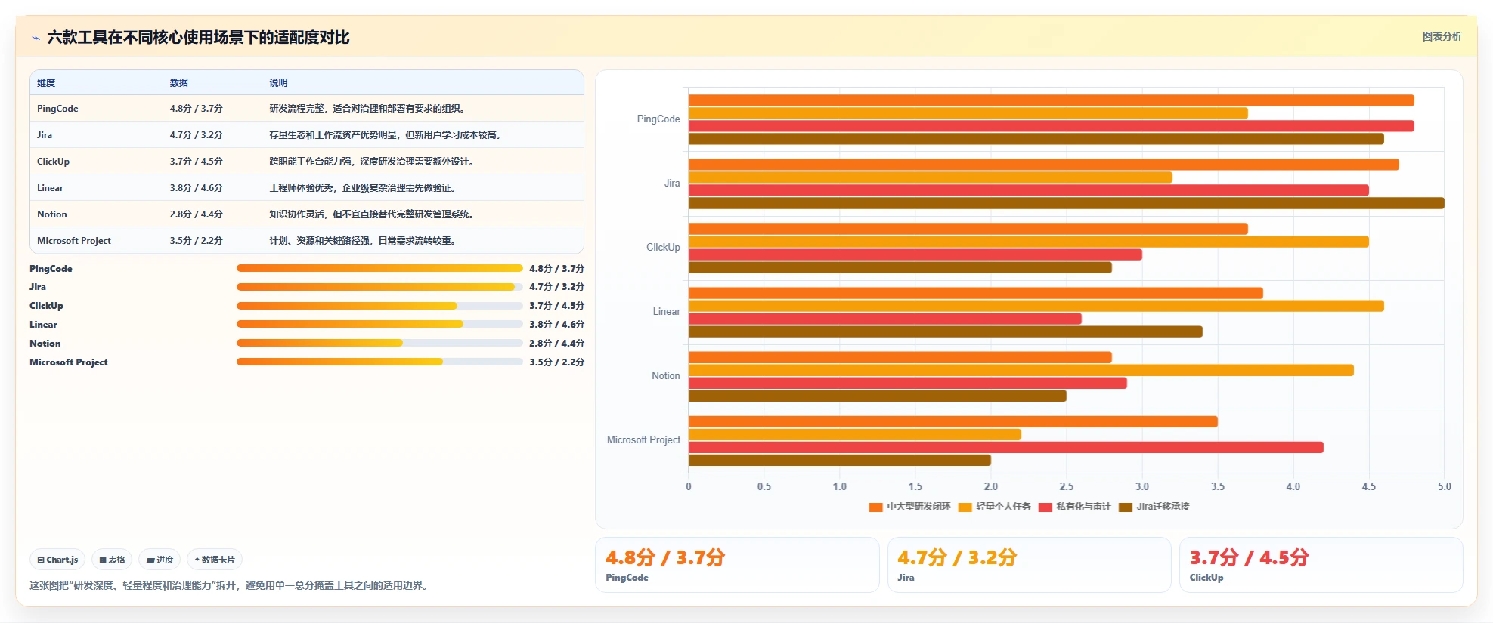Click the Chart.js tag chip
Viewport: 1493px width, 623px height.
57,560
